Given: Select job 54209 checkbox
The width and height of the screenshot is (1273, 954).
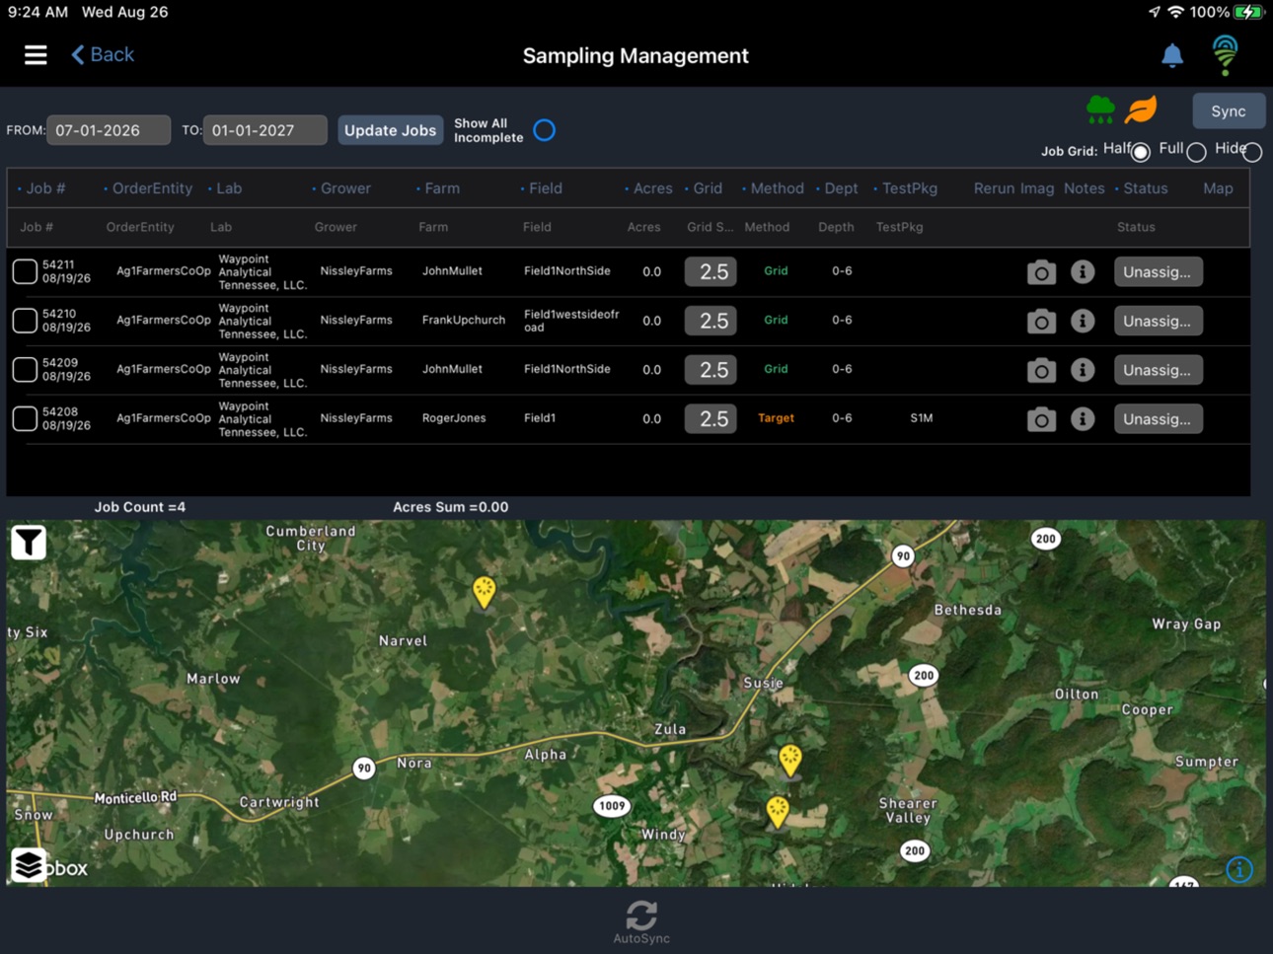Looking at the screenshot, I should tap(25, 369).
